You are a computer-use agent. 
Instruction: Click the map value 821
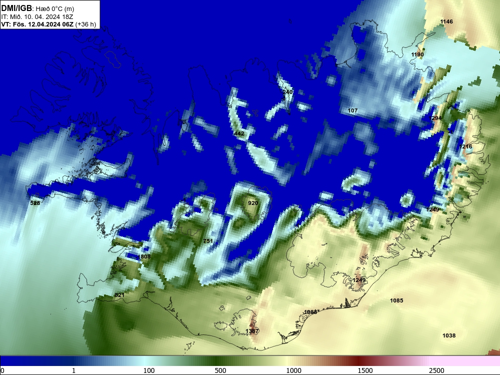(x=119, y=295)
